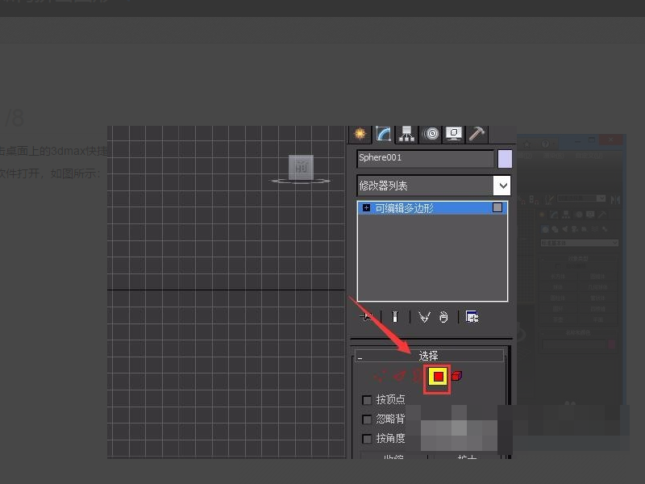Open the Utilities hammer tab
The image size is (645, 484).
click(x=476, y=134)
